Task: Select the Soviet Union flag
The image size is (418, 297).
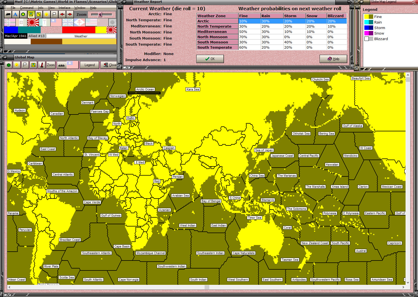Action: click(x=103, y=22)
